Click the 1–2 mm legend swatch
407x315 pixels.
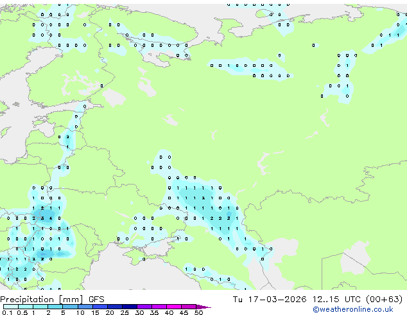40,307
